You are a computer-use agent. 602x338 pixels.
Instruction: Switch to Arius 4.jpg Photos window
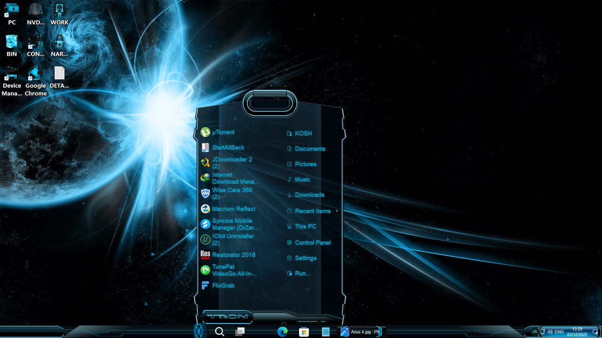362,332
